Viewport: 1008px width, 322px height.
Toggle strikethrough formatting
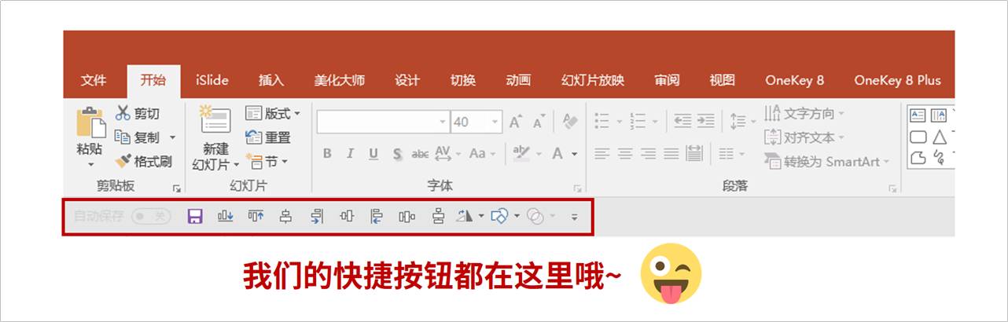tap(421, 154)
